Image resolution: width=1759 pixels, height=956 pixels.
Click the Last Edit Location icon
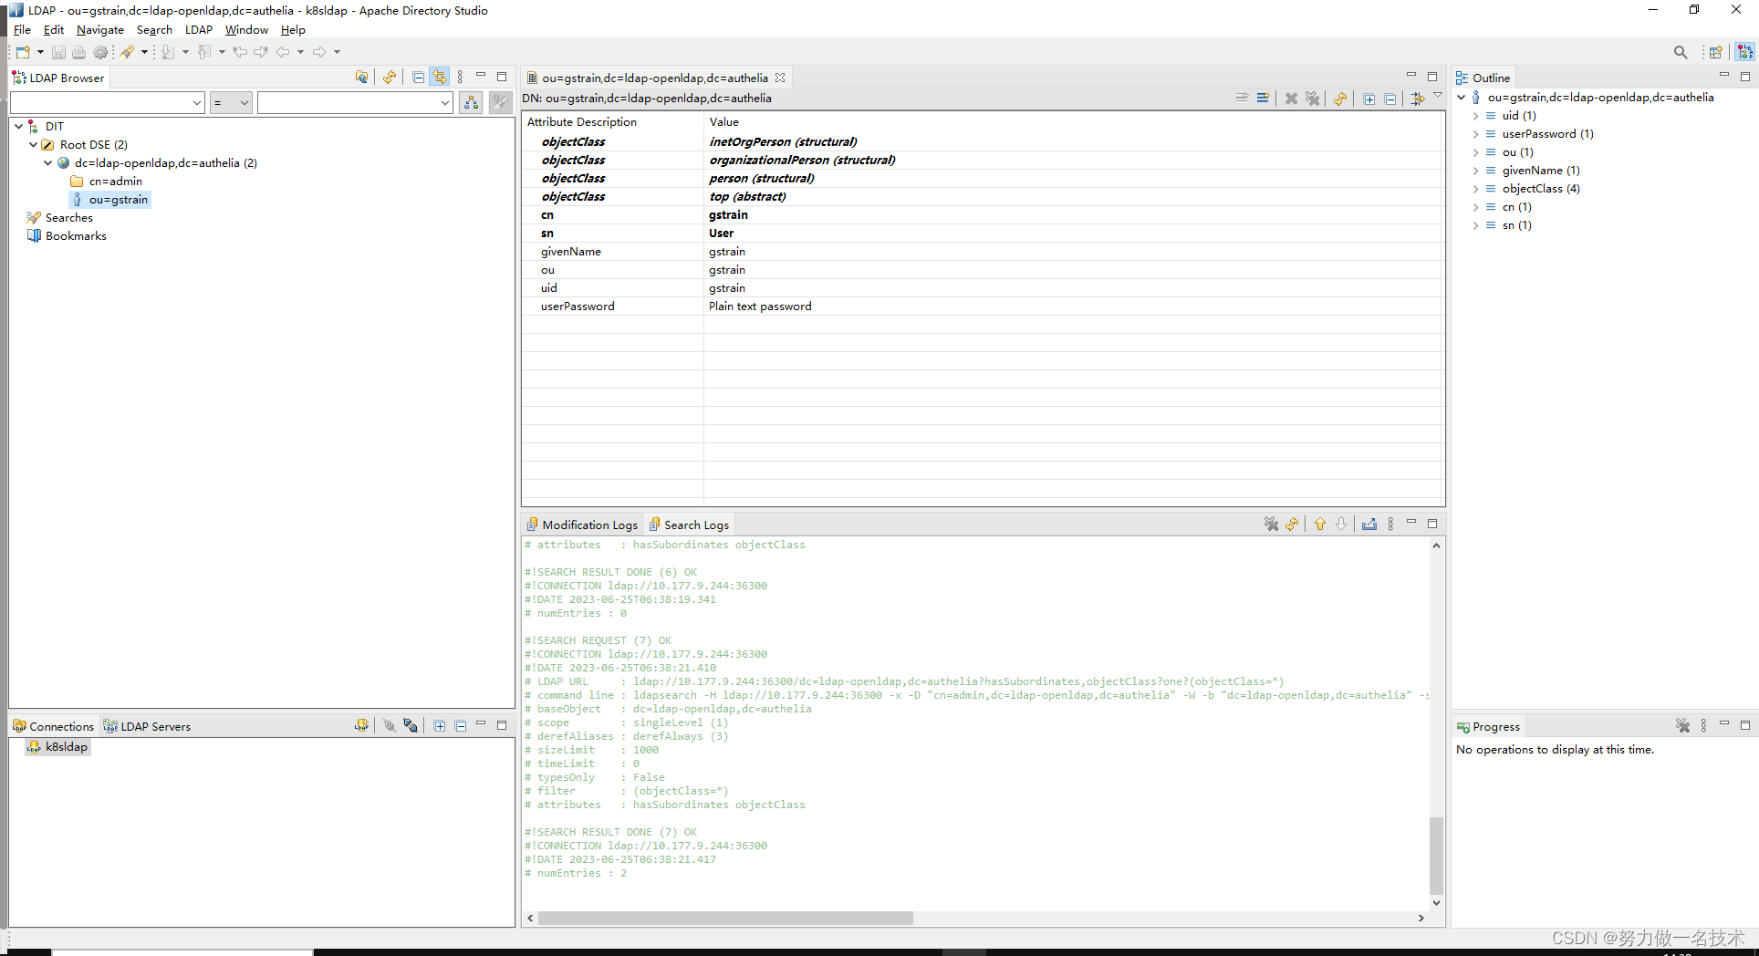(x=240, y=52)
